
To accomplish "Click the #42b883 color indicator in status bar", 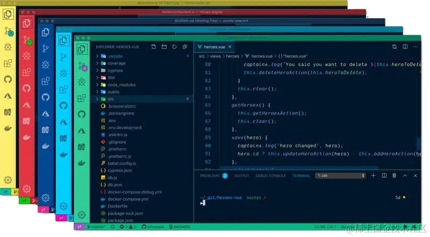I will [x=181, y=227].
